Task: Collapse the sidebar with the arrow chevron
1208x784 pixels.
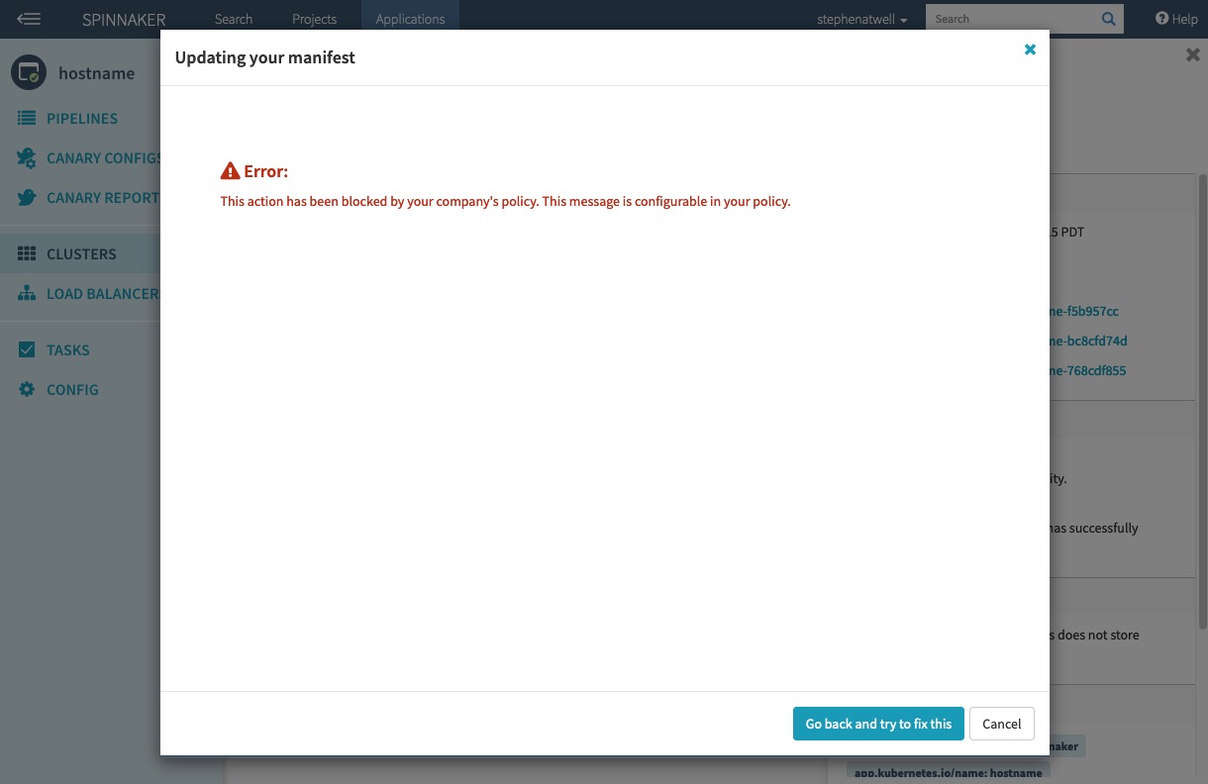Action: pos(29,19)
